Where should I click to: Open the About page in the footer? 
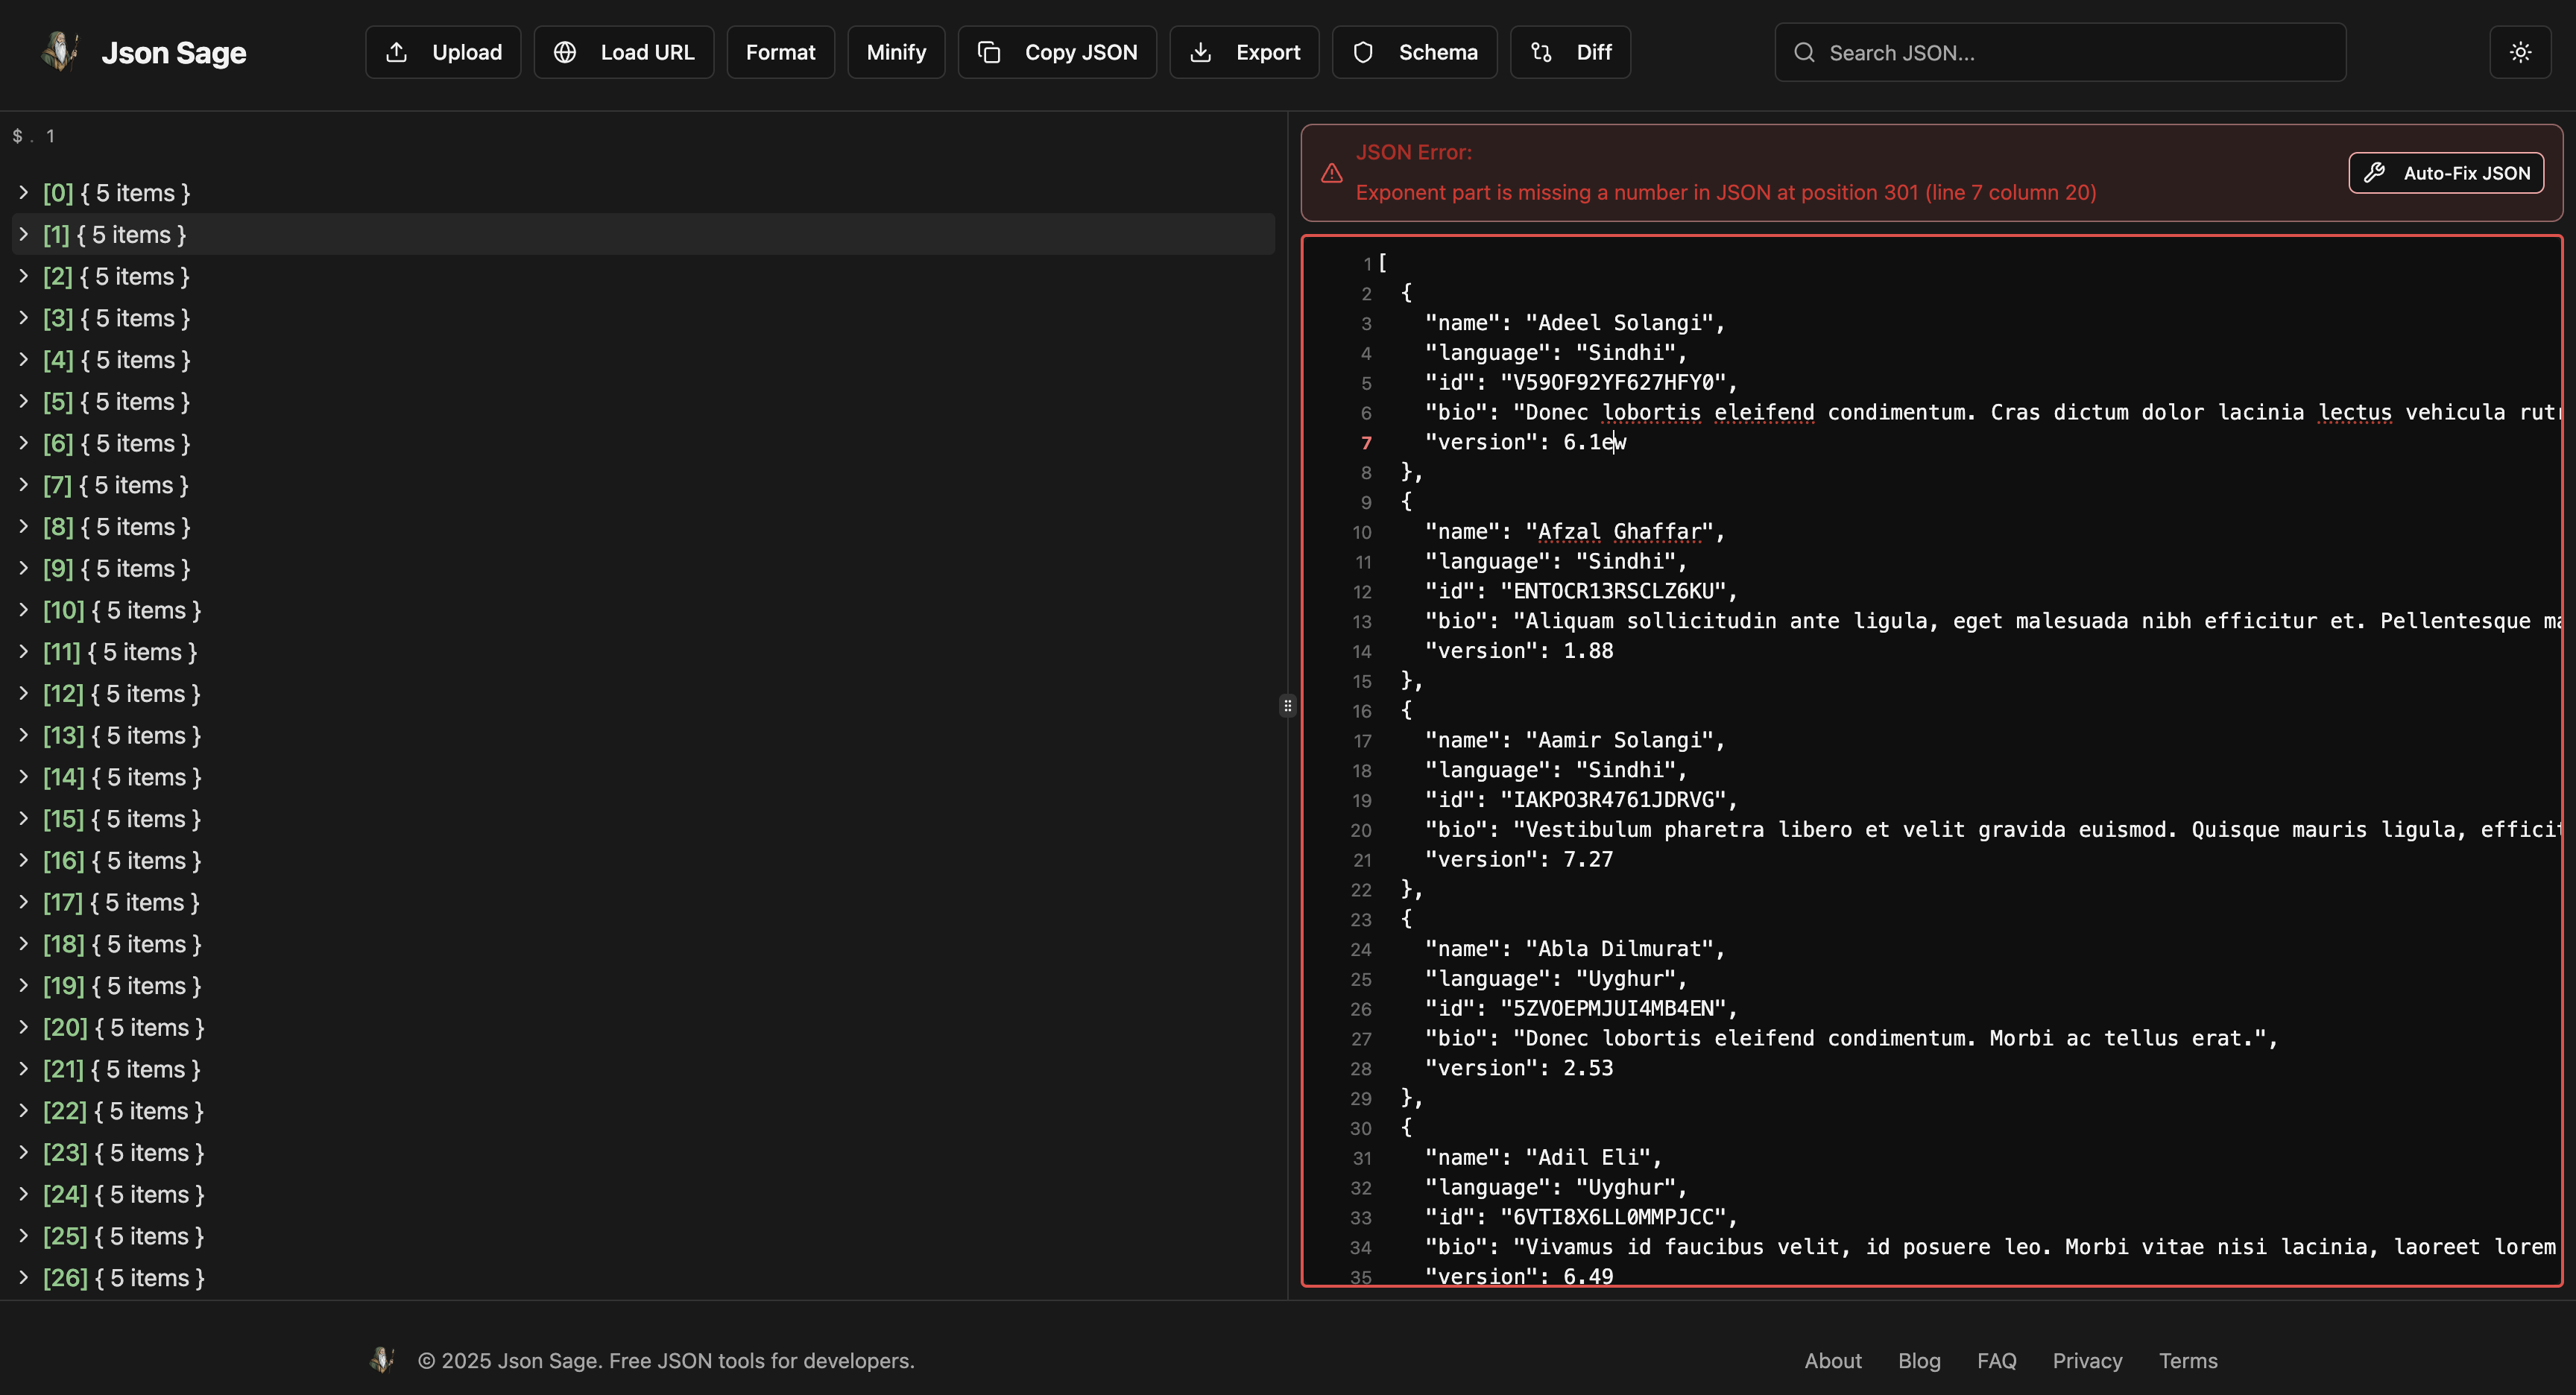pyautogui.click(x=1832, y=1360)
